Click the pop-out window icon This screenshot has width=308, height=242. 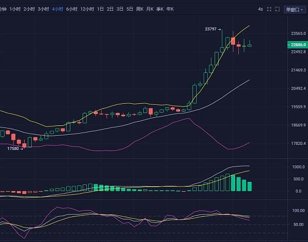277,9
